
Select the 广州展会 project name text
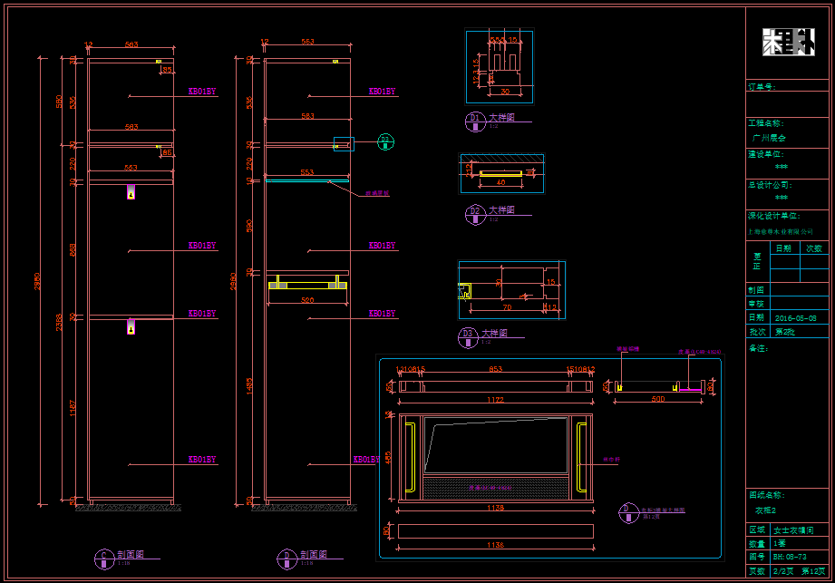coord(769,138)
